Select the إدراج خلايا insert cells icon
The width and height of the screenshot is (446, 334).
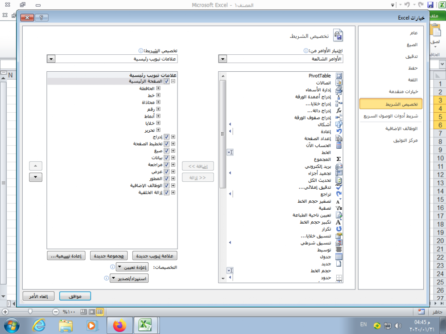339,104
